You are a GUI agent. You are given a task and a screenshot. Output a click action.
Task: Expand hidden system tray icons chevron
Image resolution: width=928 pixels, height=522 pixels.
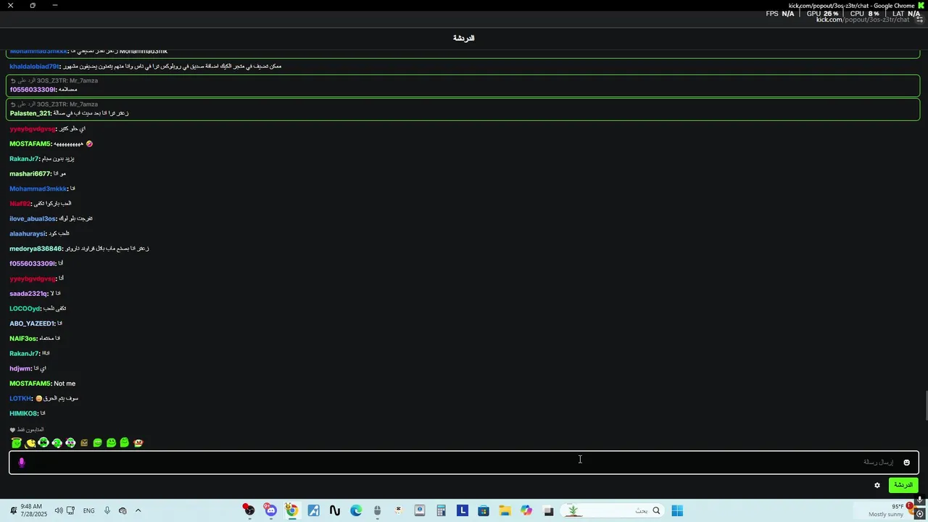click(138, 510)
